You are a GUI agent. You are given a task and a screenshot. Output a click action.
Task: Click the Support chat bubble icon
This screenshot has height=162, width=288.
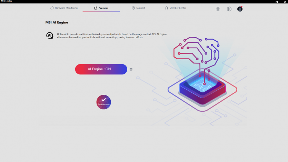click(133, 8)
